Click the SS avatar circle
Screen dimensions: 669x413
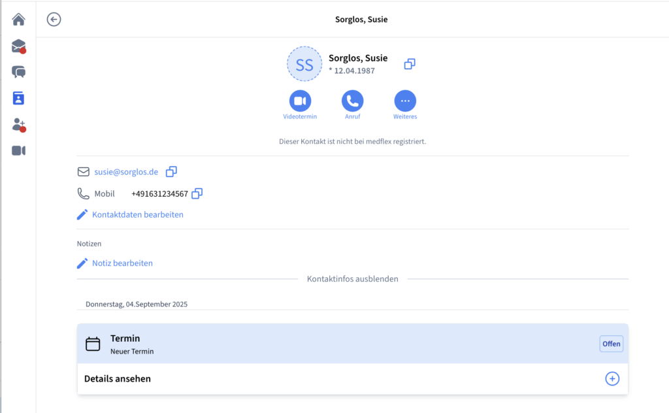(304, 64)
